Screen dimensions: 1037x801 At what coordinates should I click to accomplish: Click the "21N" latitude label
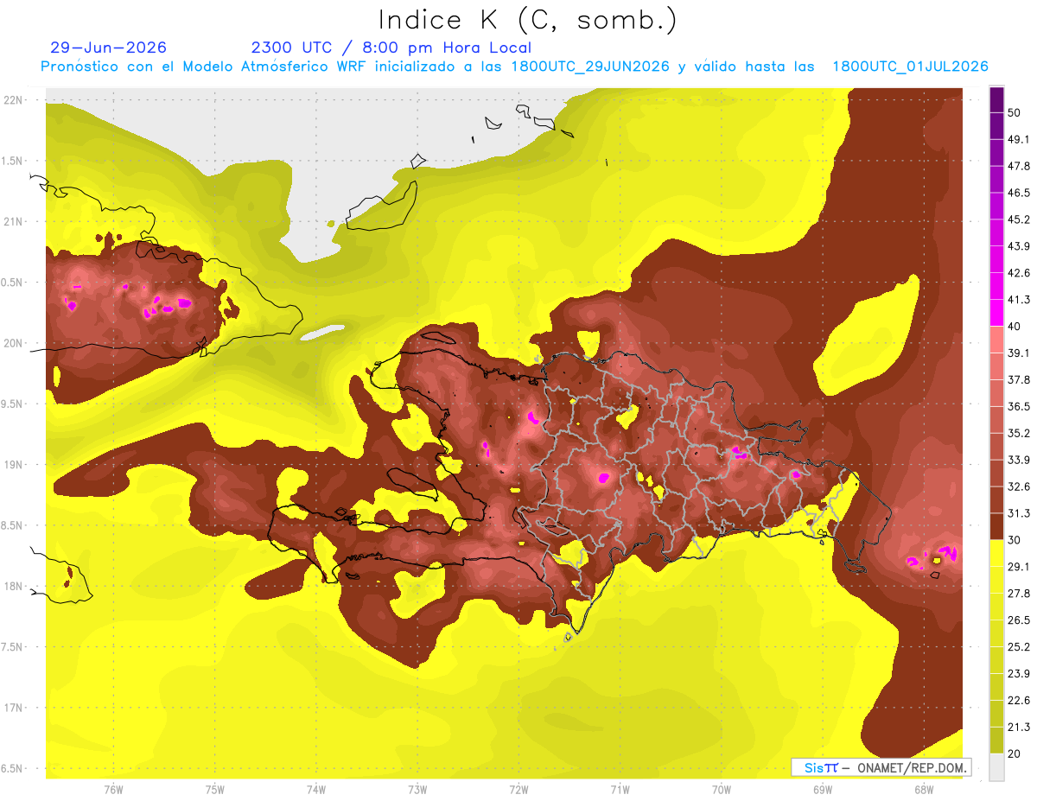[x=15, y=221]
